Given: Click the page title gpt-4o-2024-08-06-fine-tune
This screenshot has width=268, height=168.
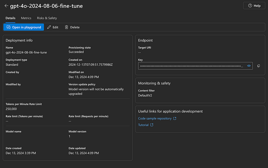Looking at the screenshot, I should pos(46,6).
